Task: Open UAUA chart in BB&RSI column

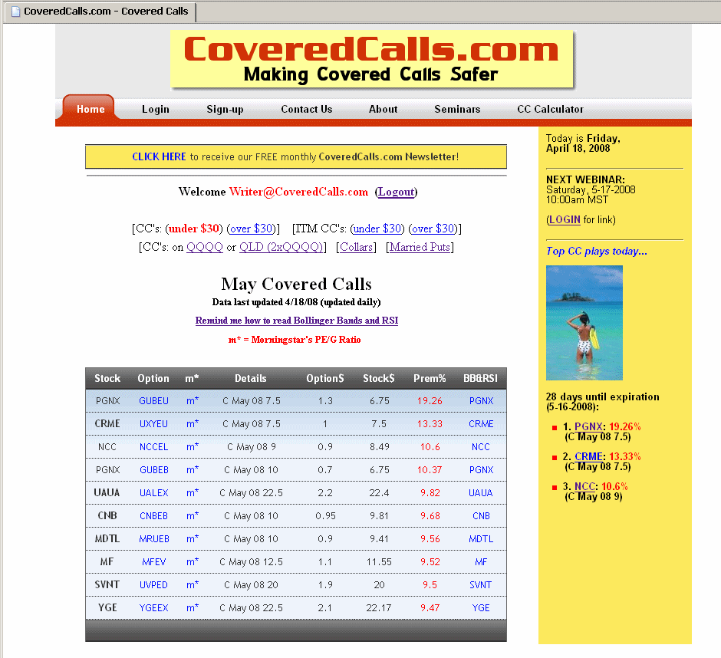Action: click(x=480, y=493)
